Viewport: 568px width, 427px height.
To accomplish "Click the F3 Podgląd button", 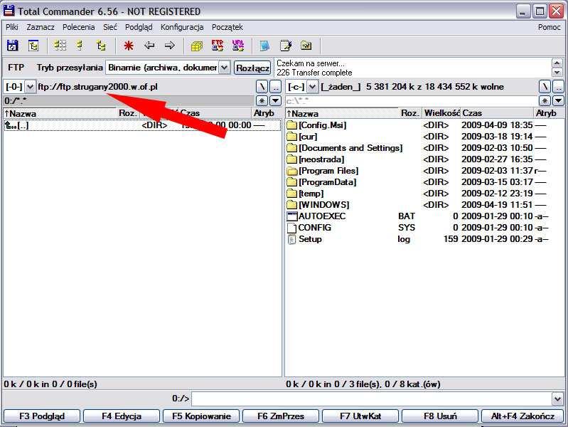I will click(x=42, y=416).
